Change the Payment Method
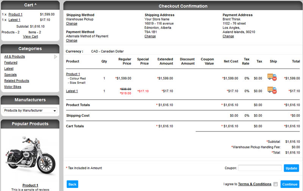 coord(72,41)
